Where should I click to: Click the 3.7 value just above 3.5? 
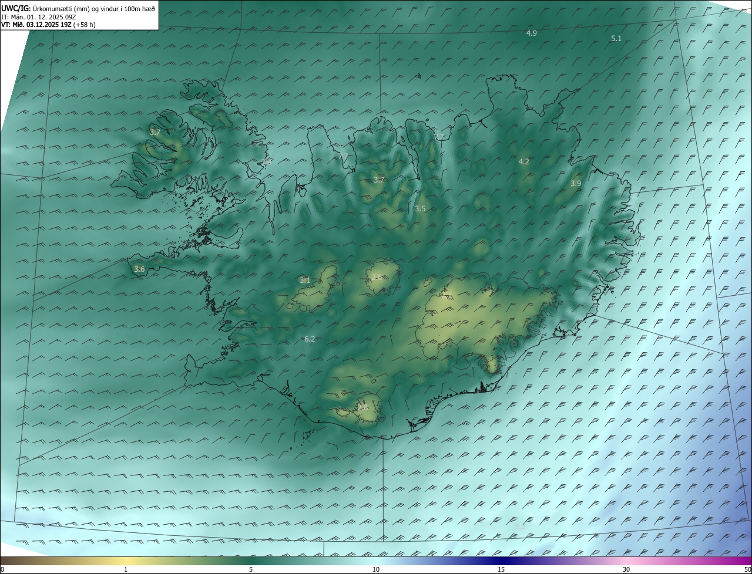pos(379,180)
